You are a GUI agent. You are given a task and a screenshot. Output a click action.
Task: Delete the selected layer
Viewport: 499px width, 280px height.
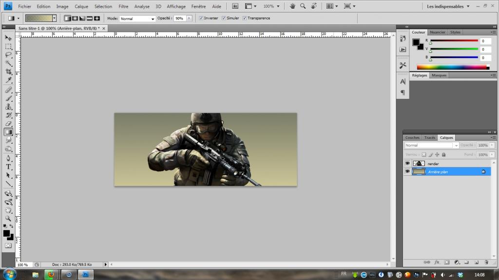(486, 262)
